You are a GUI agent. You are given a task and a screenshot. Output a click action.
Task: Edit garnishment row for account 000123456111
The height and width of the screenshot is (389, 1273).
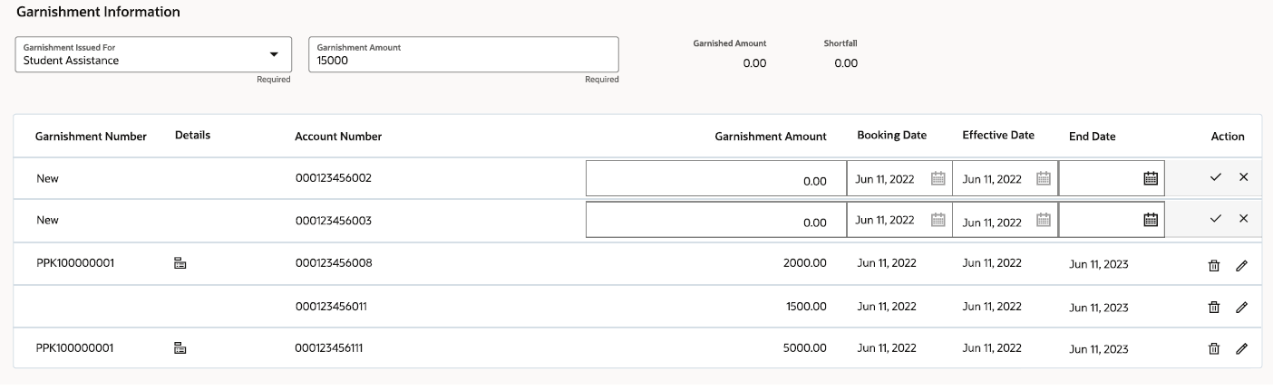coord(1241,348)
